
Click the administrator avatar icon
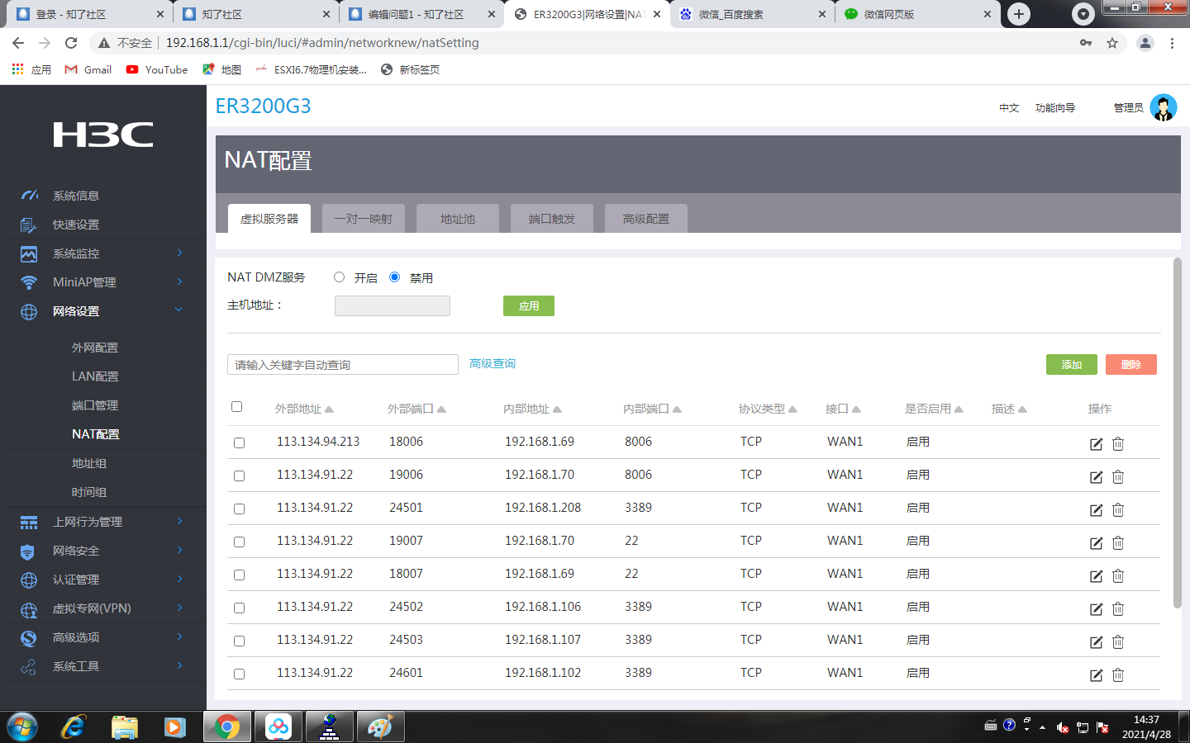[1164, 107]
